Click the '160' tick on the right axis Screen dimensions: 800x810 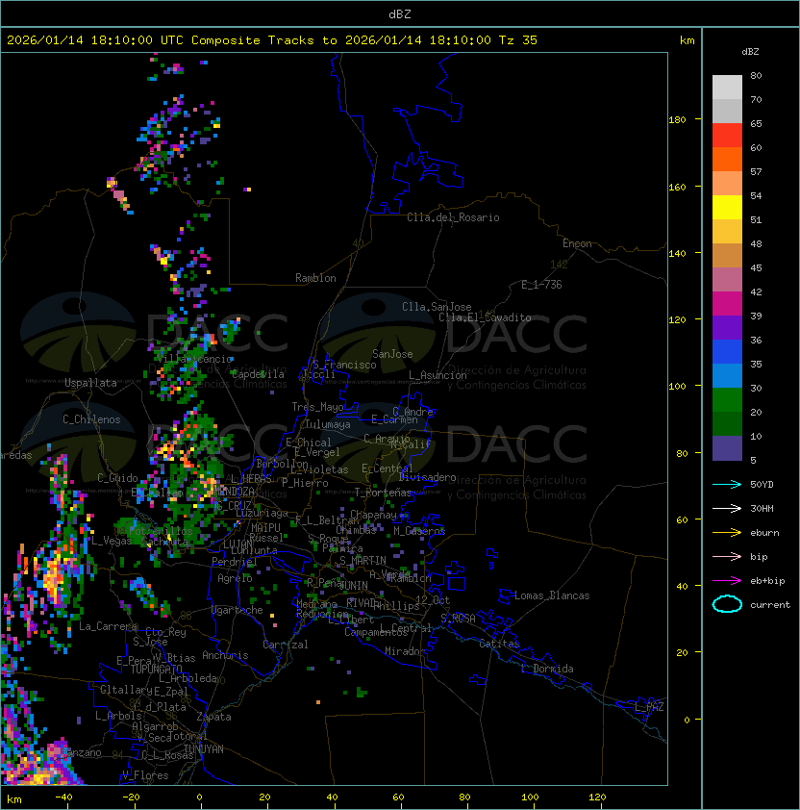point(677,187)
